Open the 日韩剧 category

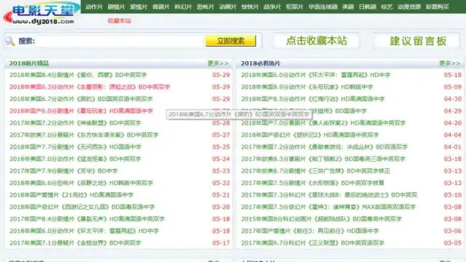point(368,7)
